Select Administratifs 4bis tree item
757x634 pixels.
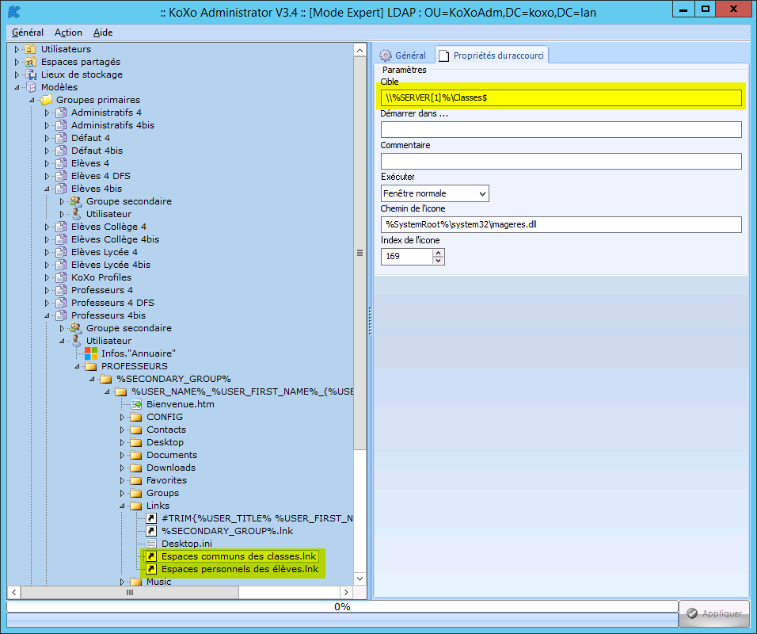point(112,125)
